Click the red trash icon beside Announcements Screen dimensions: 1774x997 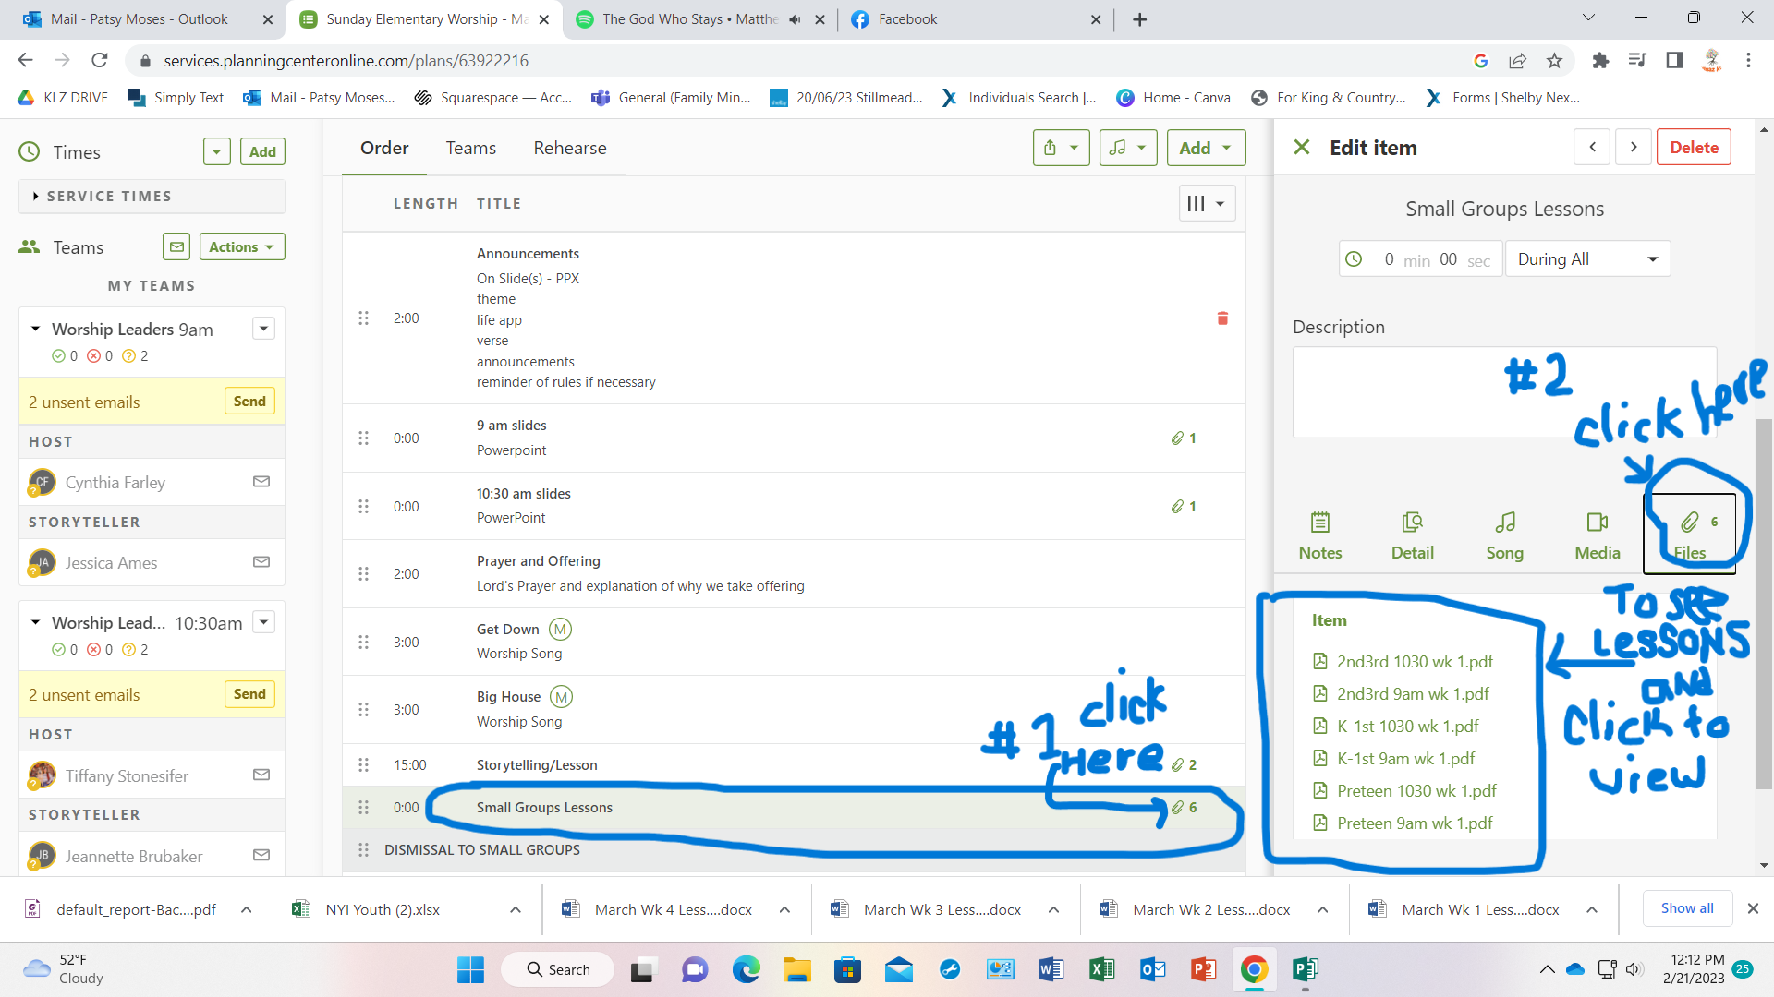[x=1222, y=318]
